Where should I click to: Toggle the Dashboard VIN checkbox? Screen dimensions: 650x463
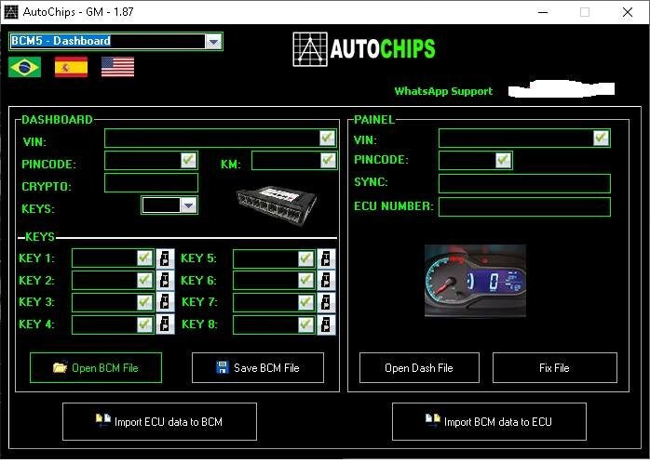327,138
